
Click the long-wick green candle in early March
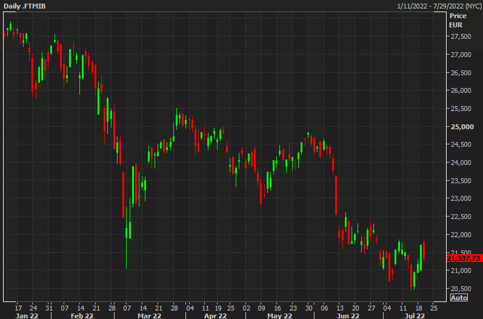pos(127,233)
